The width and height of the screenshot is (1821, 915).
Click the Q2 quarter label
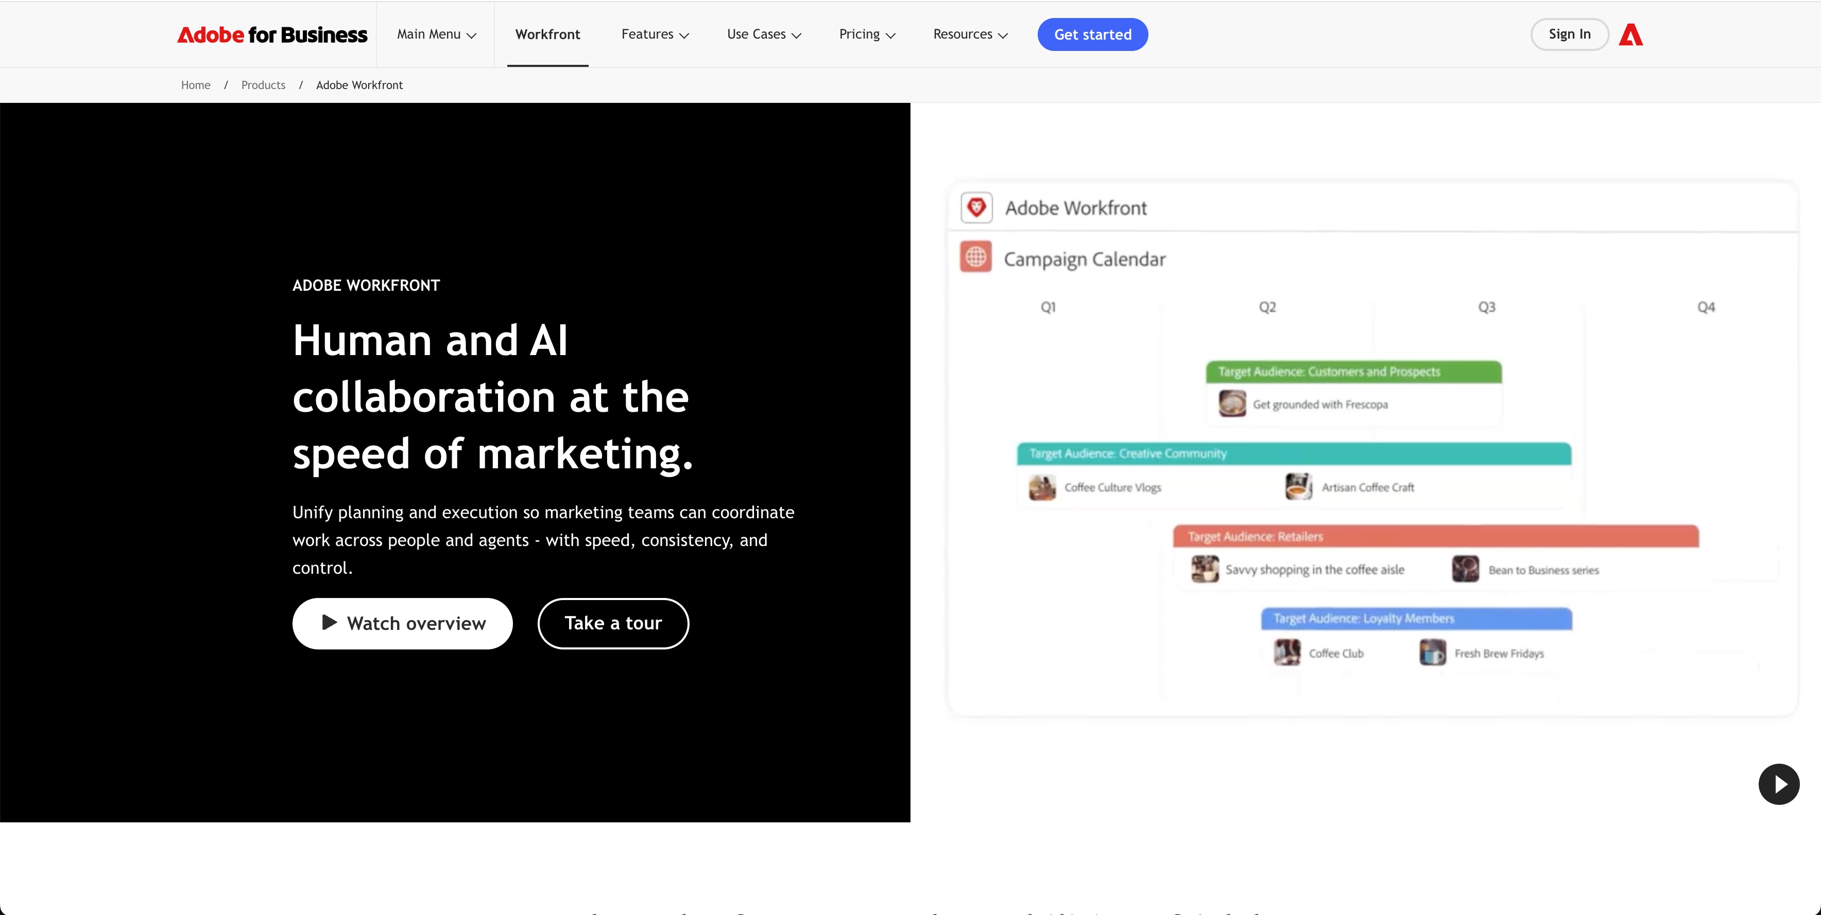(x=1267, y=307)
